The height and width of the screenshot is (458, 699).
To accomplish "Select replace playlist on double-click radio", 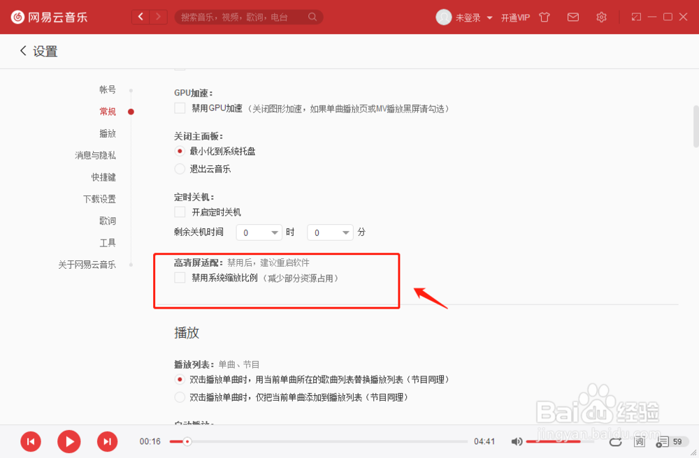I will tap(180, 380).
